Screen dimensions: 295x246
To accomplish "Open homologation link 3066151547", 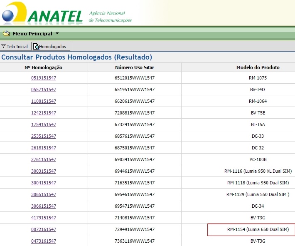I will tap(44, 206).
